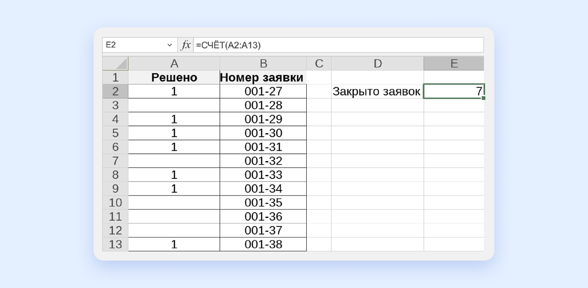The height and width of the screenshot is (288, 588).
Task: Click the cell containing Решено
Action: tap(173, 77)
